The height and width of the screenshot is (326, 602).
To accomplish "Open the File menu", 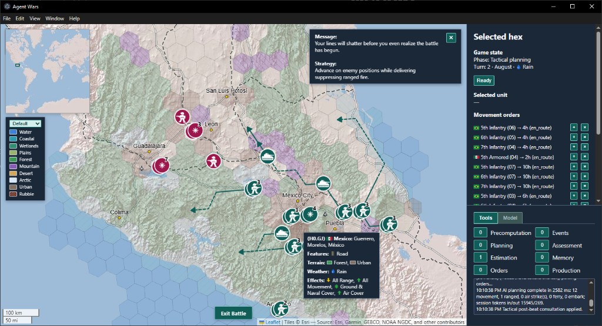I will coord(7,18).
